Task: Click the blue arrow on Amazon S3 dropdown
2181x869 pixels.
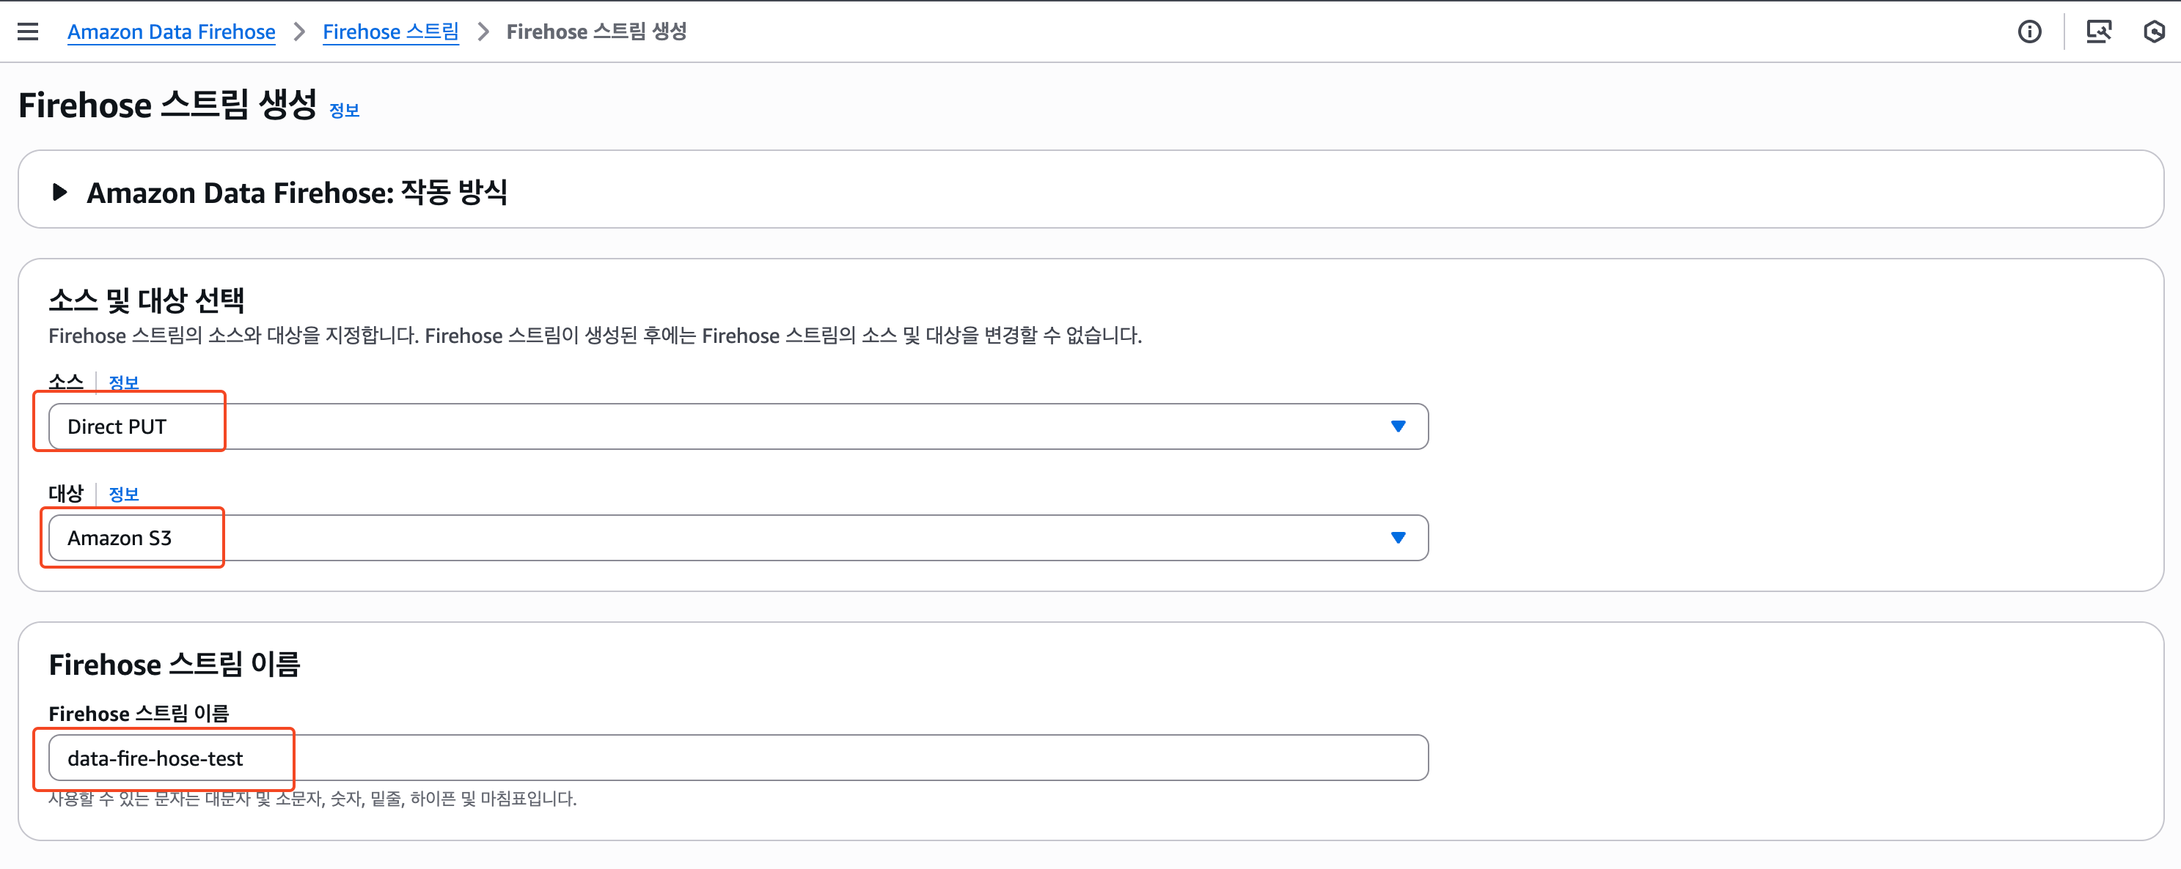Action: click(1398, 538)
